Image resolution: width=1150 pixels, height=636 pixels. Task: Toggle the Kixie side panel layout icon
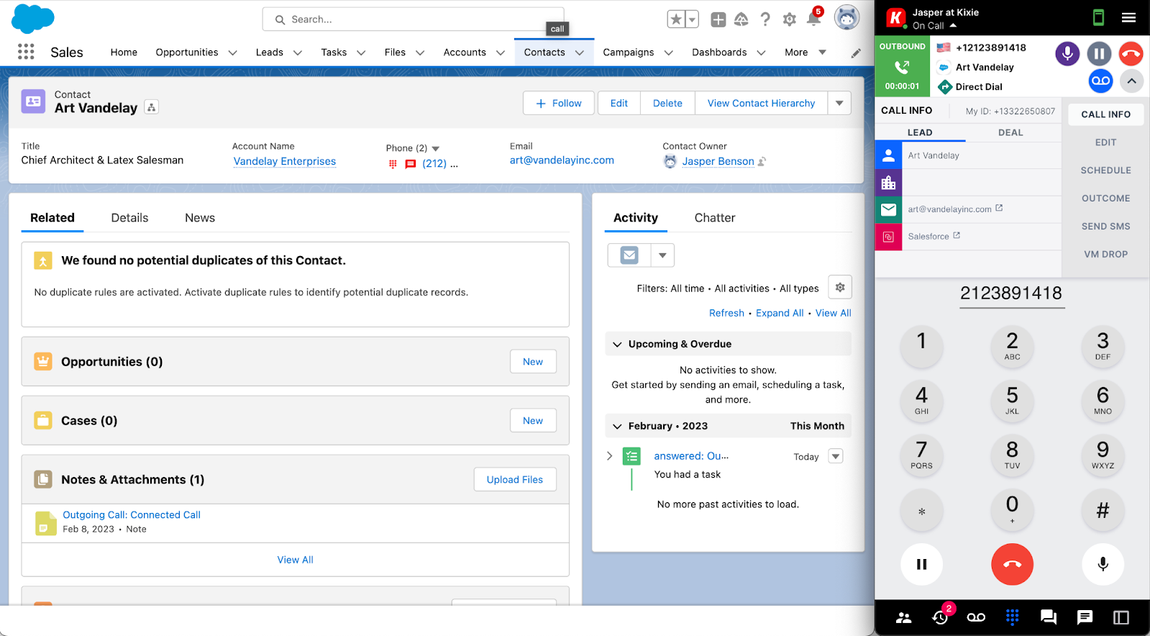1121,617
